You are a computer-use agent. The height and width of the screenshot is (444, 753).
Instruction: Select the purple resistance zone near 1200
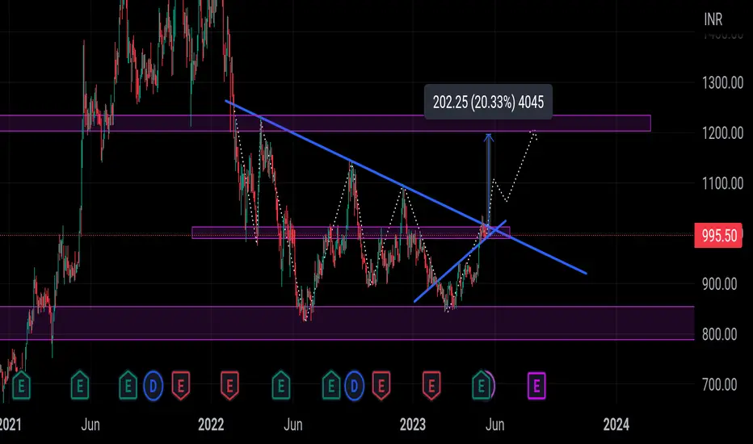tap(325, 124)
